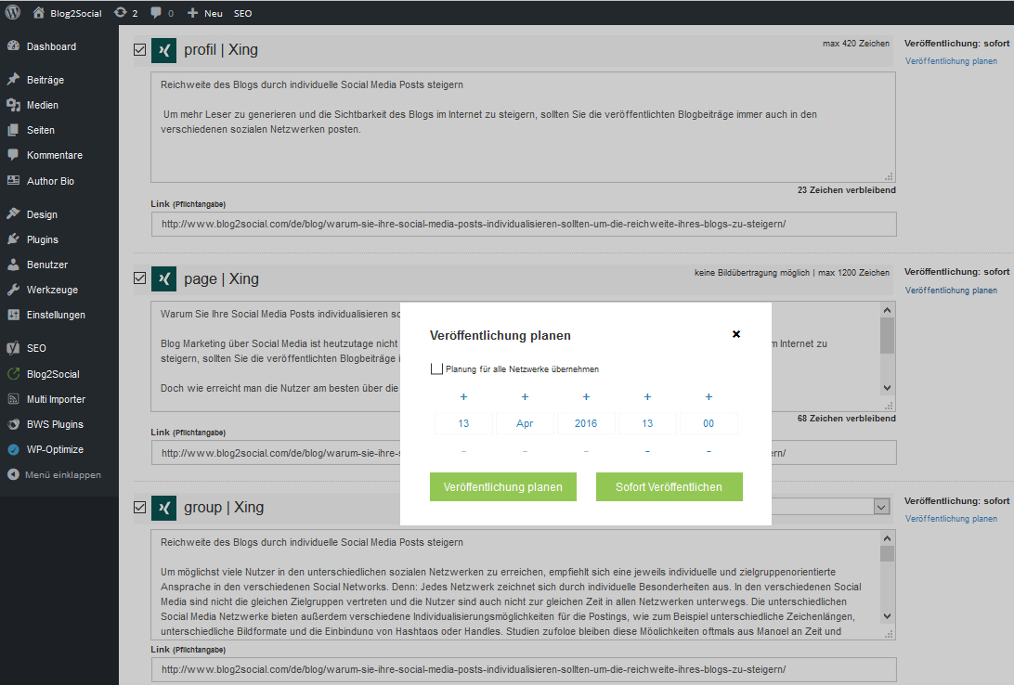The width and height of the screenshot is (1014, 685).
Task: Decrease the month Apr
Action: (525, 451)
